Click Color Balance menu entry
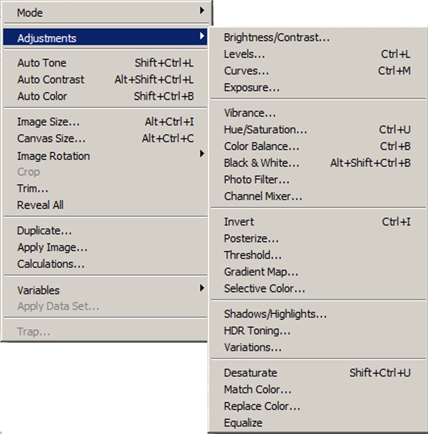Image resolution: width=428 pixels, height=434 pixels. (262, 146)
